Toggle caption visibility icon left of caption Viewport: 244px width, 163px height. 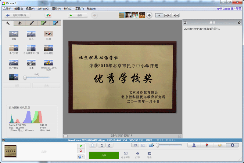point(66,136)
